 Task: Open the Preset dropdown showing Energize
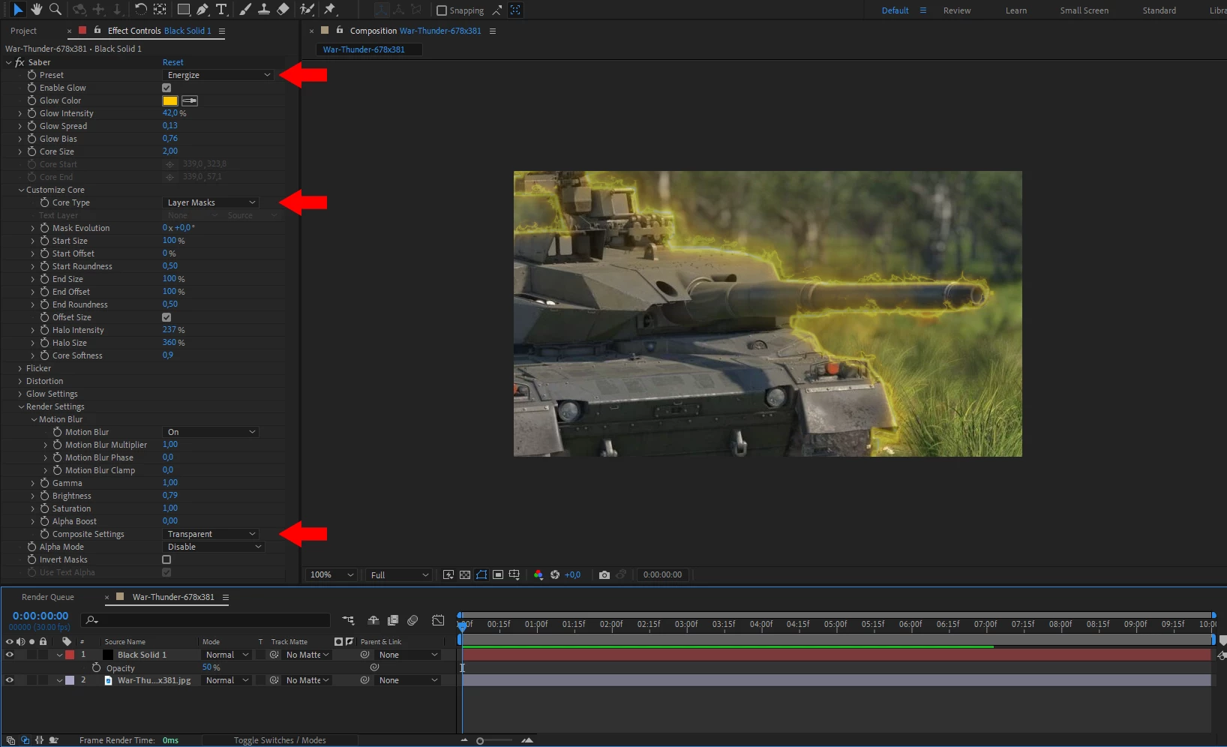pos(218,75)
